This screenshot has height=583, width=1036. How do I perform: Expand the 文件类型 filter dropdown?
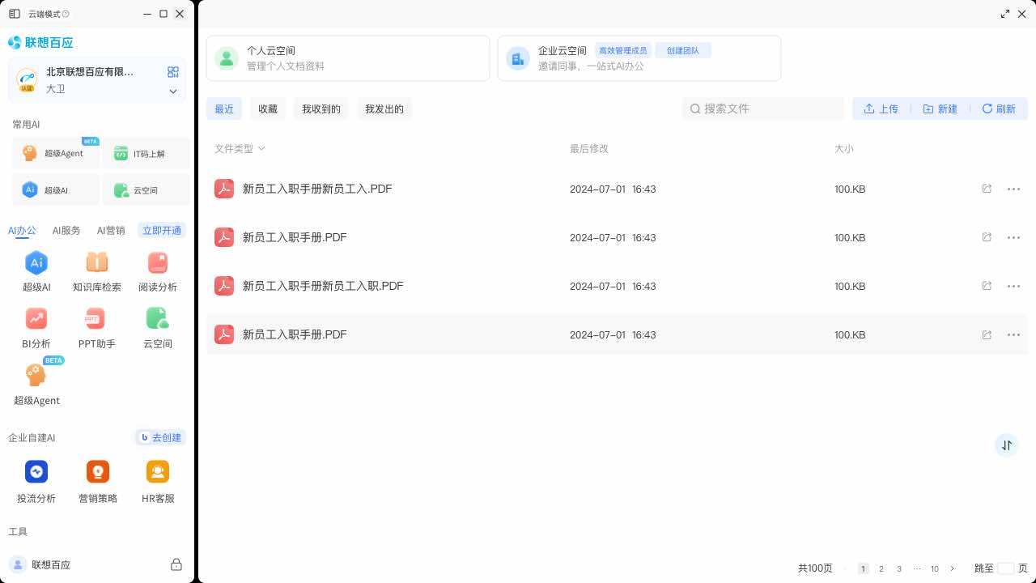240,148
